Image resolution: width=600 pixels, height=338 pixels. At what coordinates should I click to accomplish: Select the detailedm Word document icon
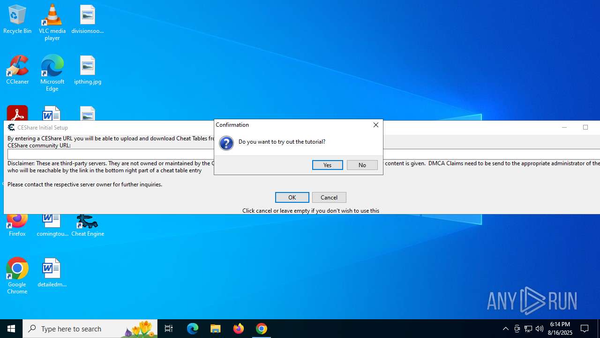[x=52, y=273]
